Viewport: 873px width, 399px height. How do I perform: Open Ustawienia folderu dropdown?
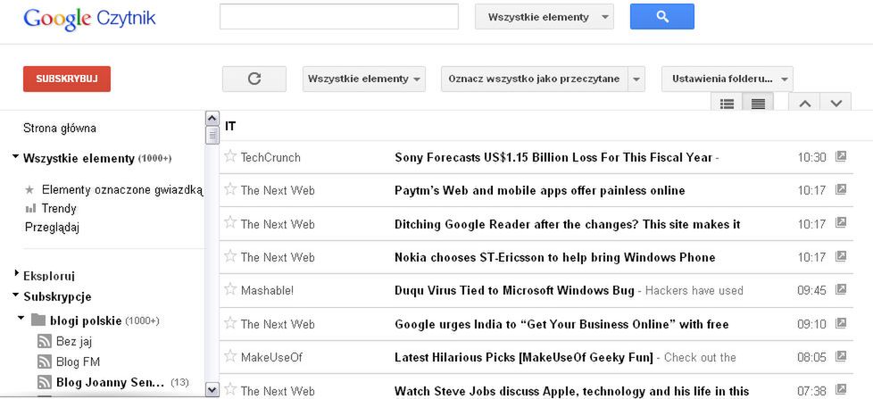click(x=727, y=79)
